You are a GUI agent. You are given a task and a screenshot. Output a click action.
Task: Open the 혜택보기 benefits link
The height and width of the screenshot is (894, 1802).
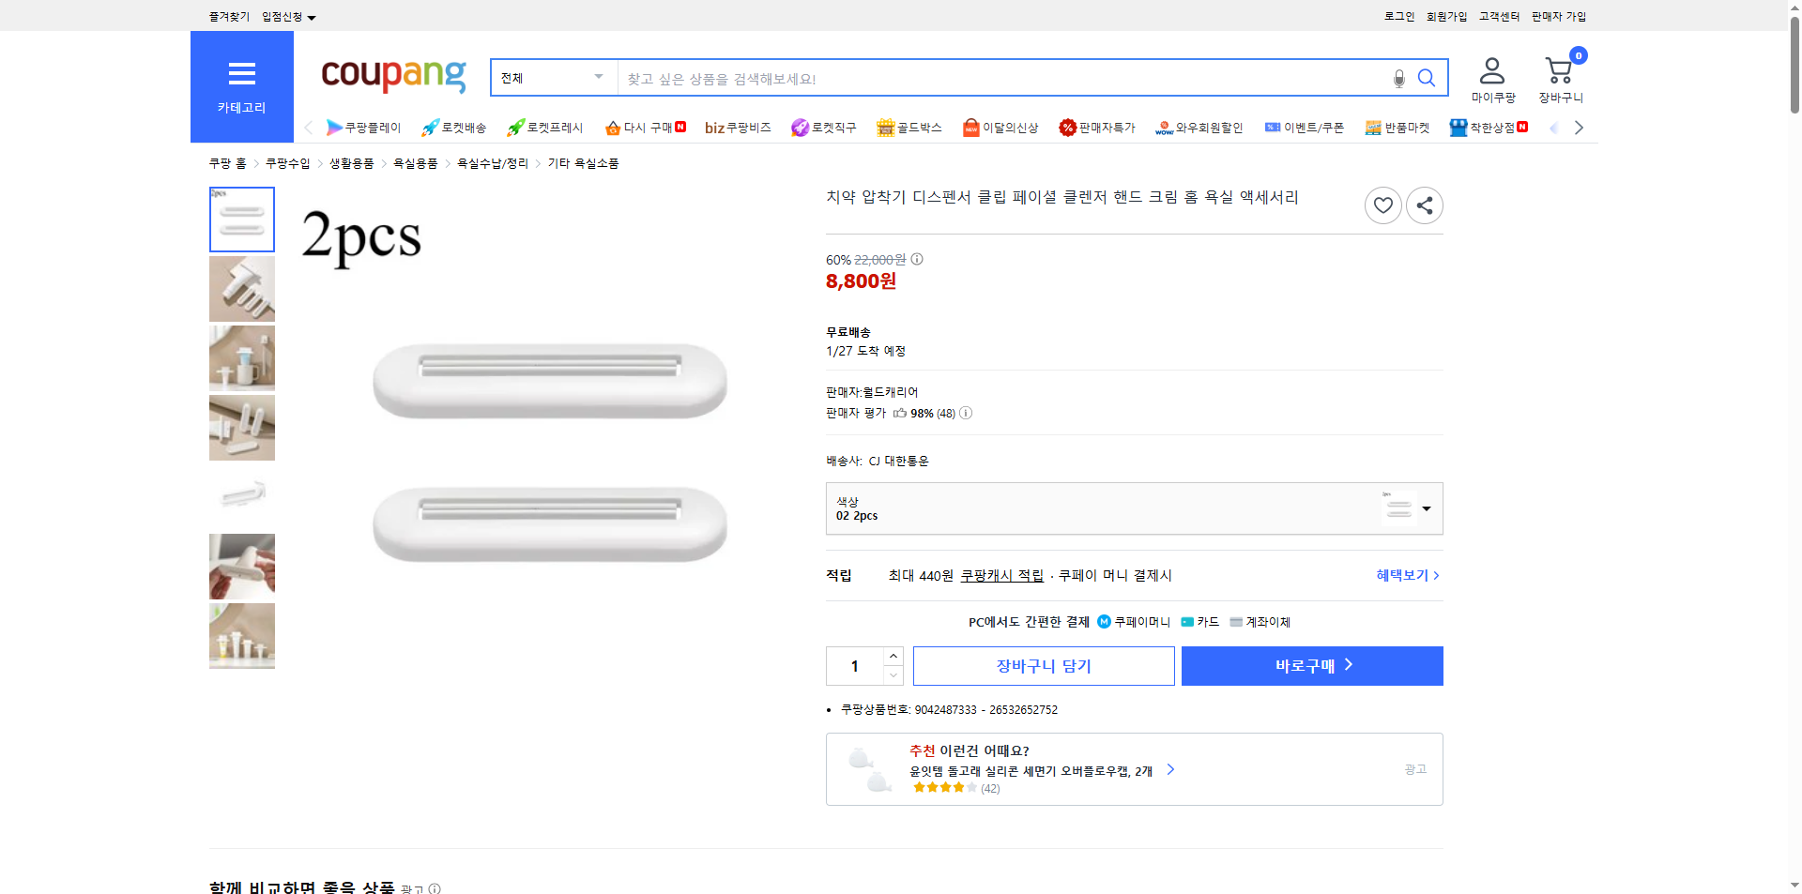[x=1404, y=575]
